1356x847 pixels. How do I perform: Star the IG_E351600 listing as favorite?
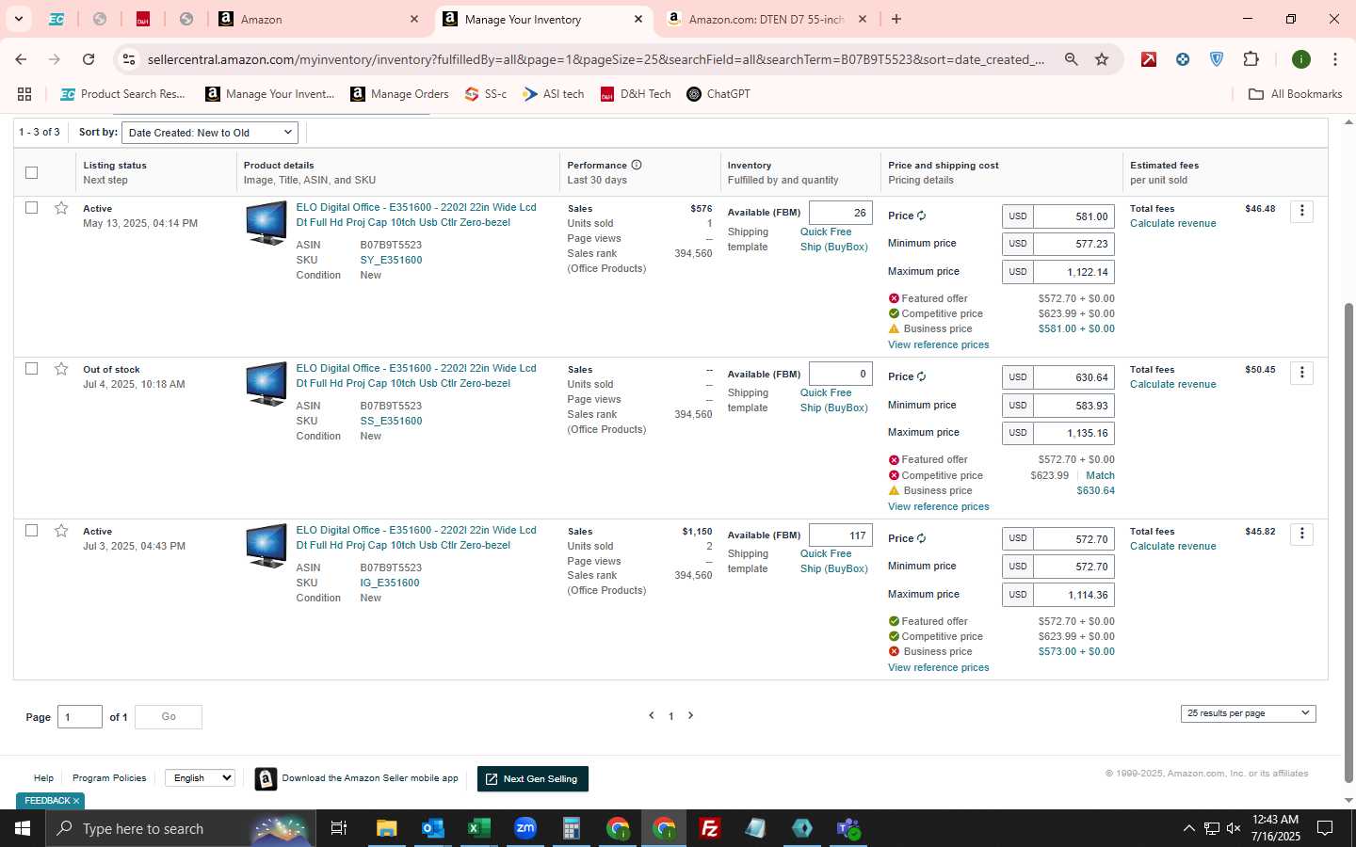pyautogui.click(x=61, y=531)
